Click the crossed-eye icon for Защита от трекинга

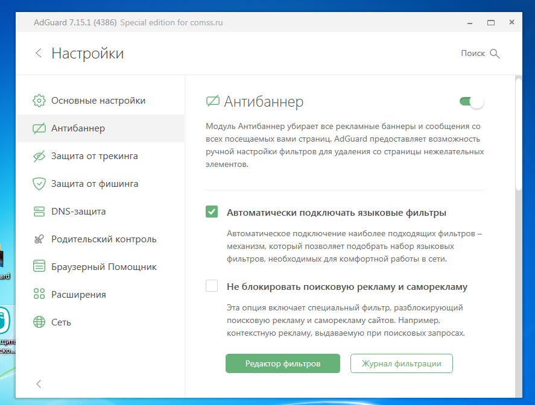click(x=39, y=156)
